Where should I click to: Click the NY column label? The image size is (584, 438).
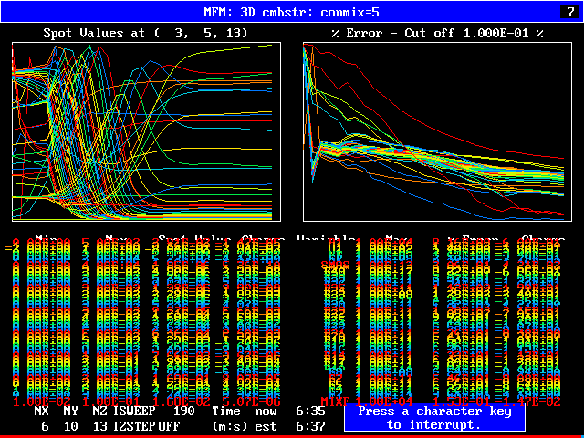tap(70, 412)
